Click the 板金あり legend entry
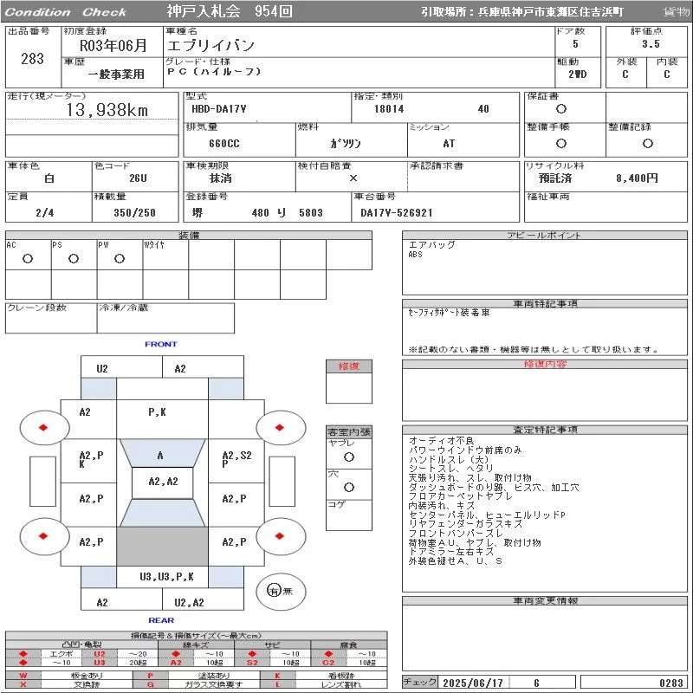The image size is (693, 693). click(87, 676)
